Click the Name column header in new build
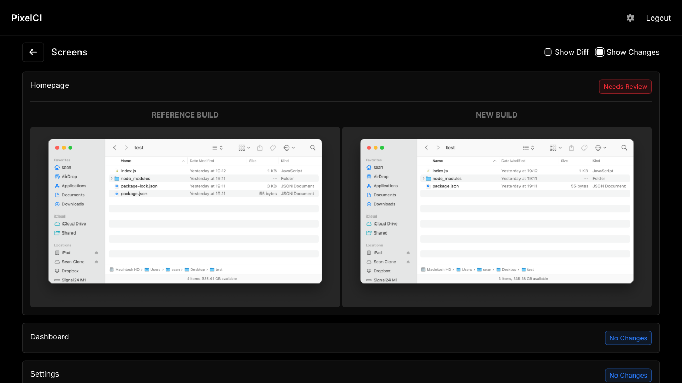The height and width of the screenshot is (383, 682). 437,161
